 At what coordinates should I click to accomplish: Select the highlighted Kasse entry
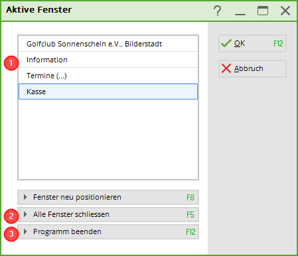coord(108,92)
